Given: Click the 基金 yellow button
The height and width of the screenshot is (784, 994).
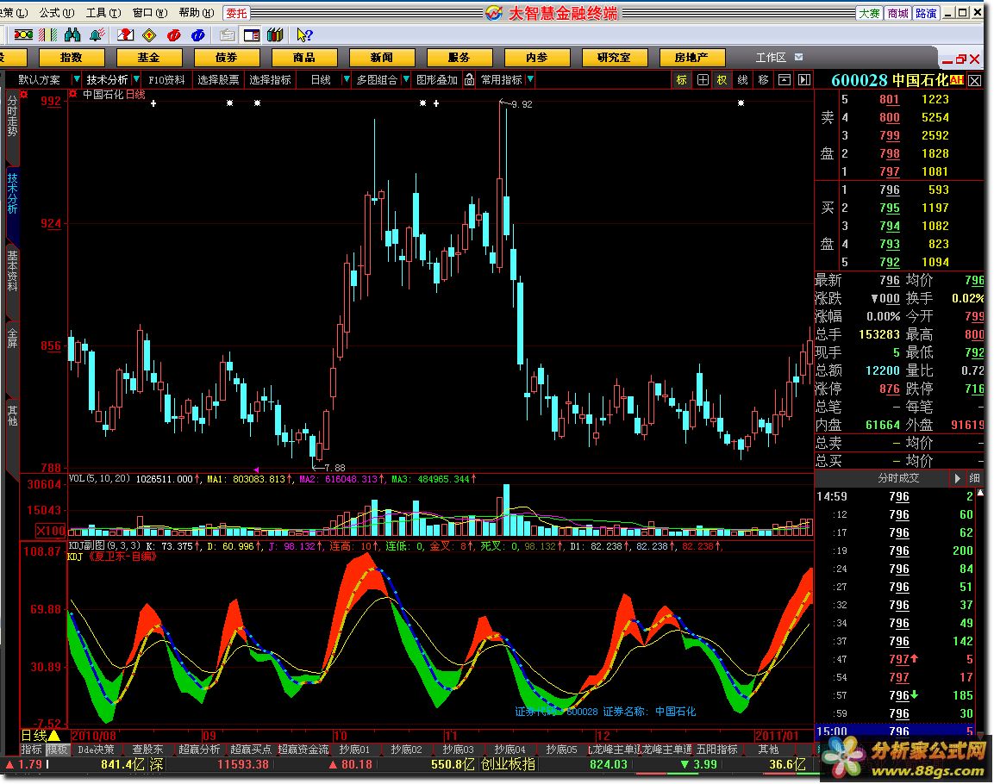Looking at the screenshot, I should tap(148, 58).
